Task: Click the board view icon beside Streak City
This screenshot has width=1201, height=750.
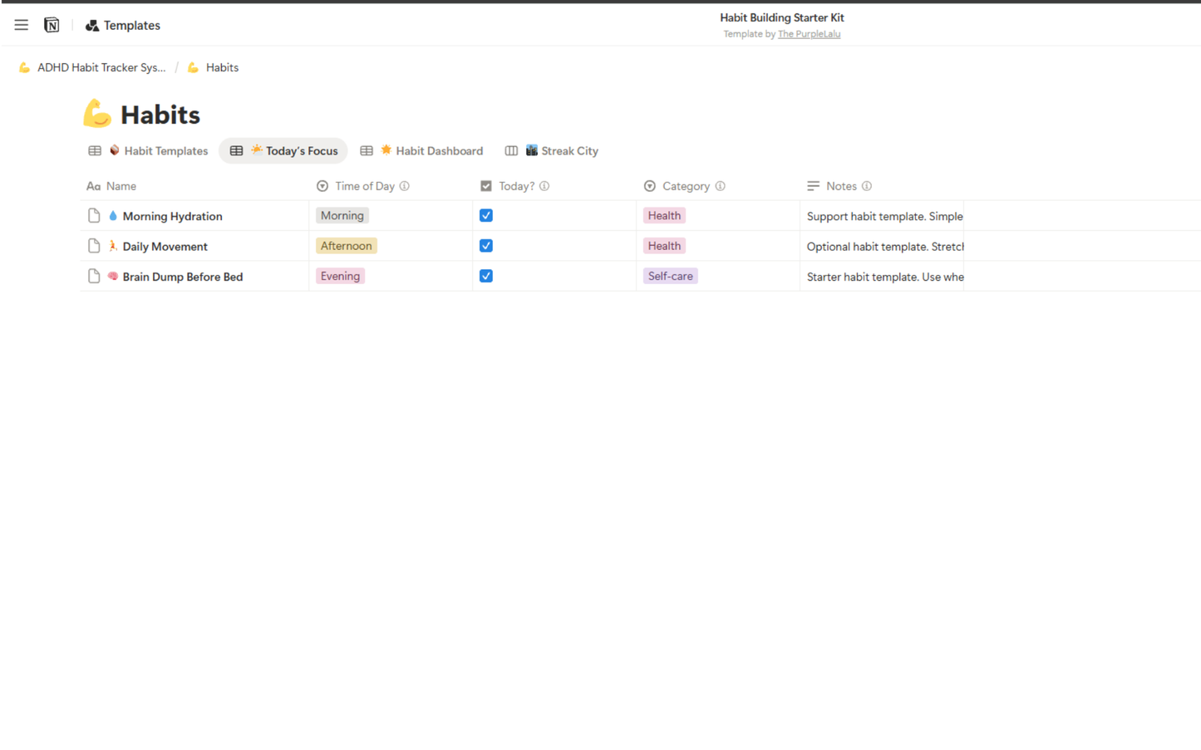Action: coord(511,150)
